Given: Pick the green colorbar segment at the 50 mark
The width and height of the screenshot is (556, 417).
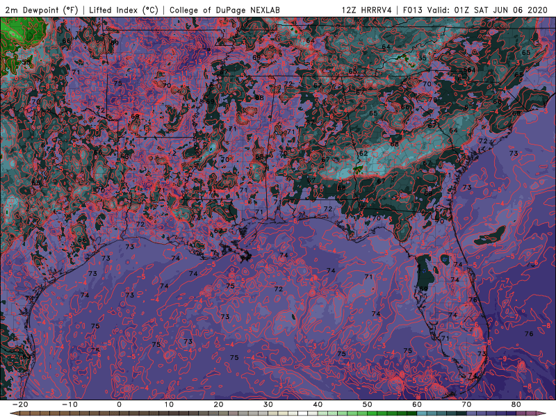Looking at the screenshot, I should 373,414.
